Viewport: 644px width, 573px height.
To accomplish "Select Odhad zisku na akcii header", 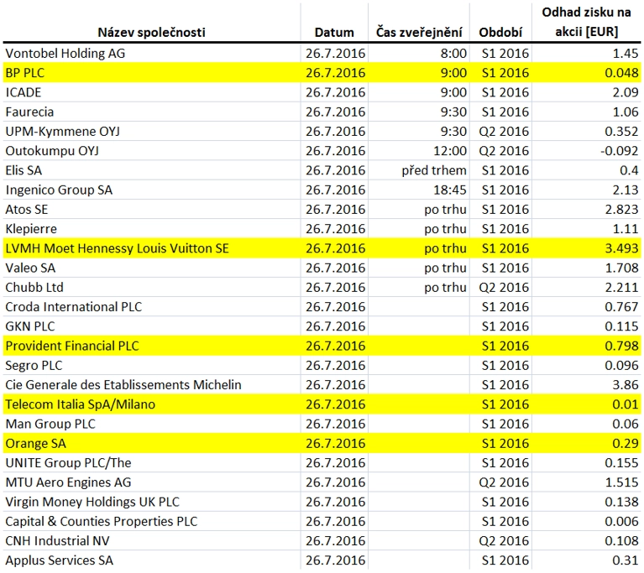I will [586, 22].
